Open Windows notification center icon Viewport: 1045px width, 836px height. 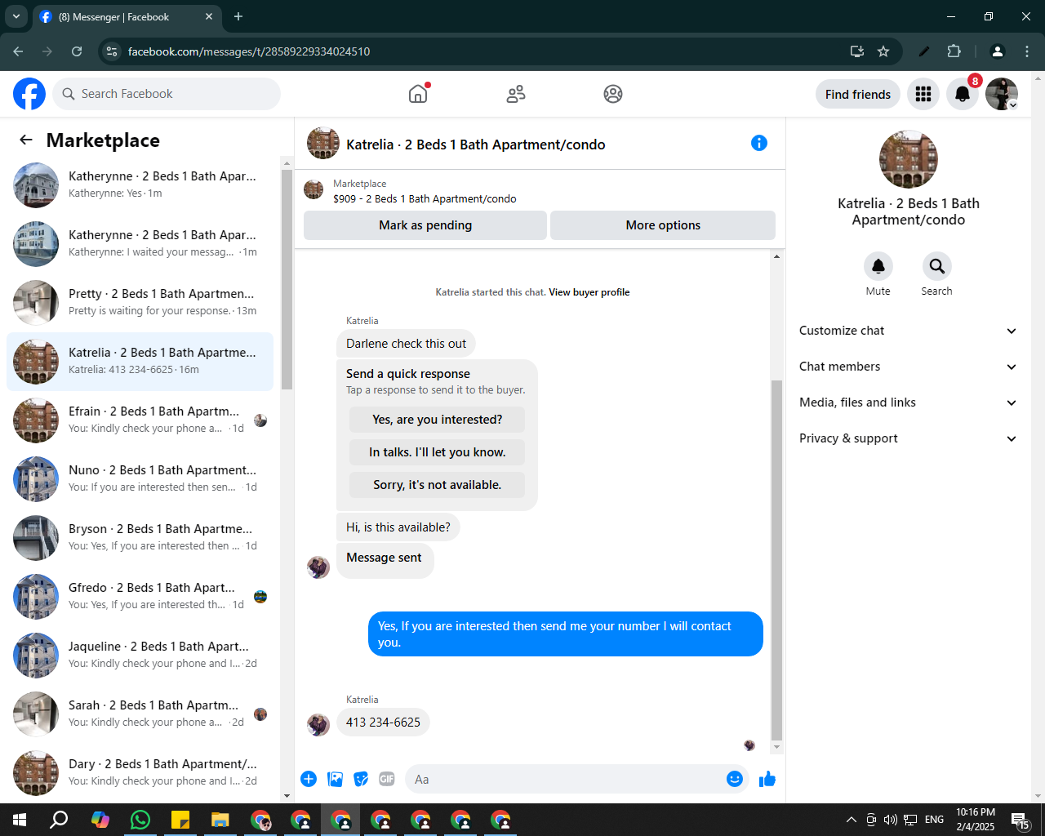click(1021, 820)
